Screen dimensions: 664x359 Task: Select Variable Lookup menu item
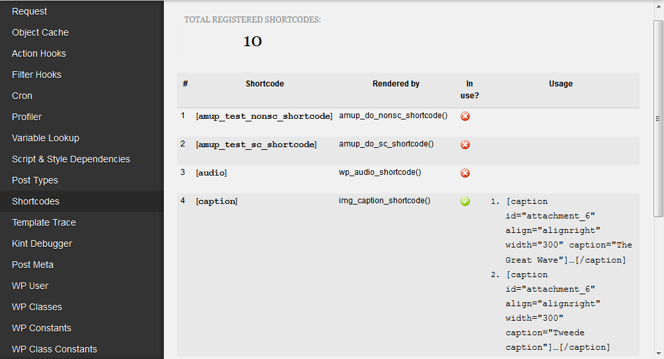point(46,138)
